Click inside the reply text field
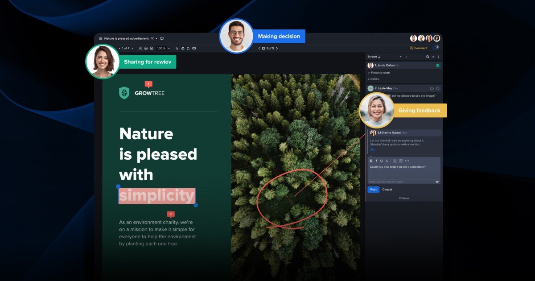The width and height of the screenshot is (535, 281). pyautogui.click(x=403, y=172)
